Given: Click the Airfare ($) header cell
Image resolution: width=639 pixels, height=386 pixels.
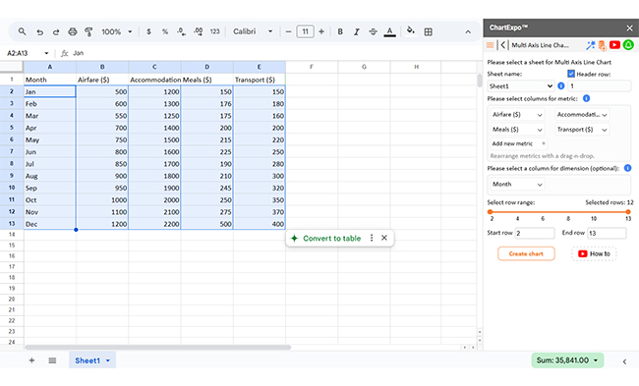Looking at the screenshot, I should (x=102, y=80).
